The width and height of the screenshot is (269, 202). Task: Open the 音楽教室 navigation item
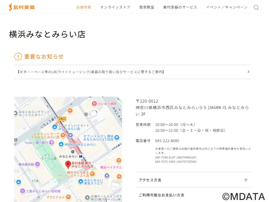(x=147, y=7)
